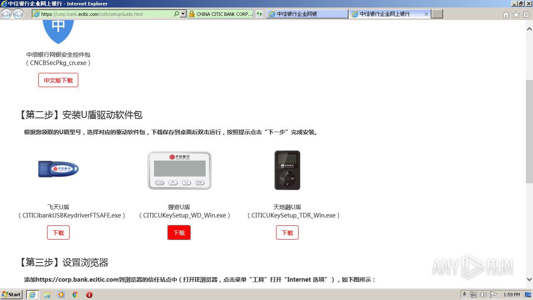
Task: Click the blue shield security package image
Action: [58, 32]
